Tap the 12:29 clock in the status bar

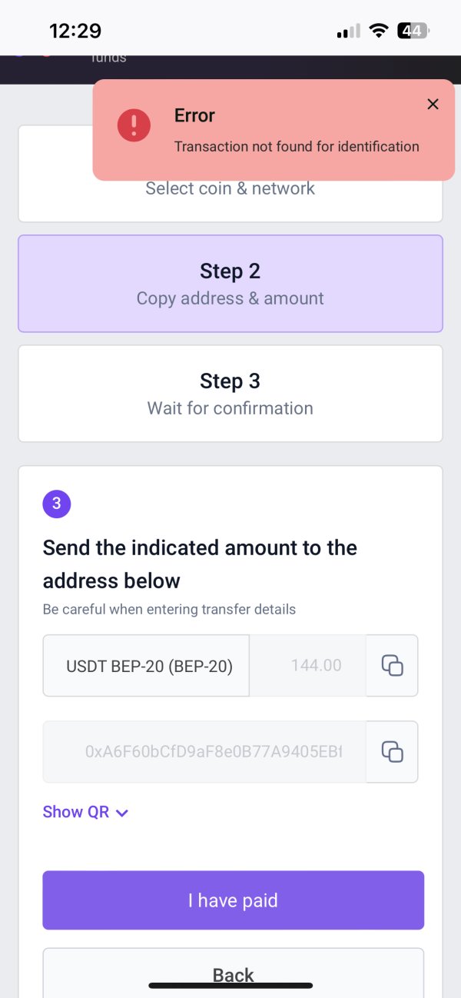pos(75,31)
